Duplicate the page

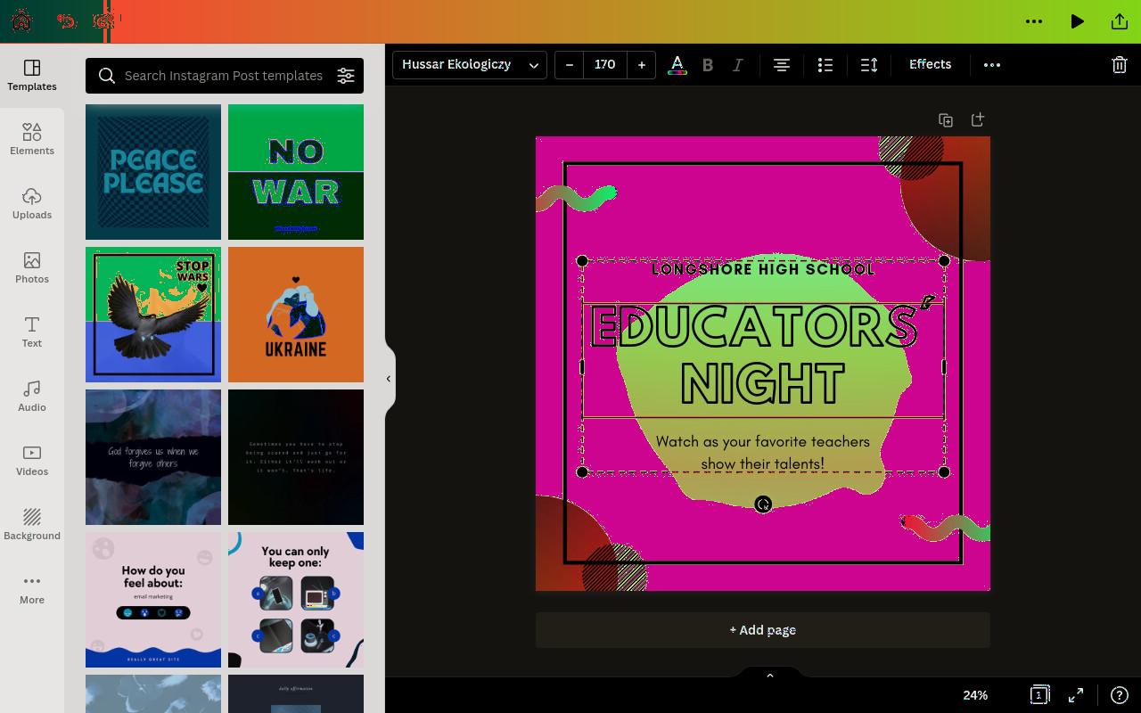946,119
